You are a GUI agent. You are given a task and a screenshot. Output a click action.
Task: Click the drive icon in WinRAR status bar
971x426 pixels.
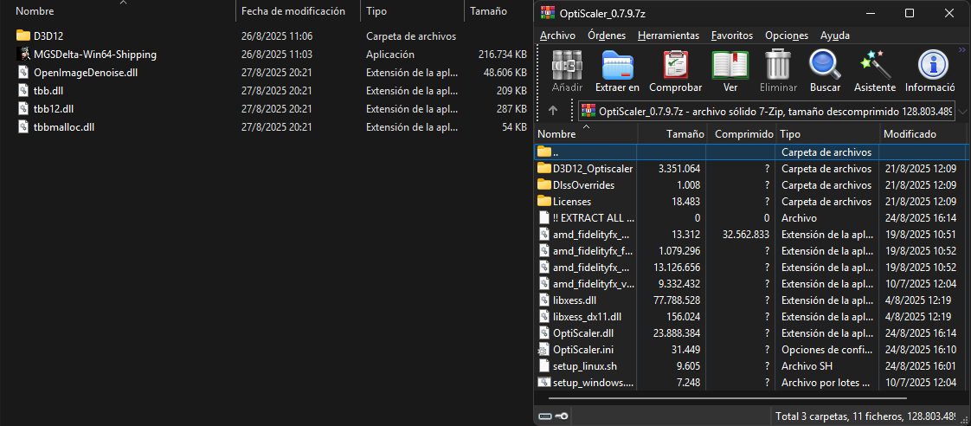click(545, 416)
